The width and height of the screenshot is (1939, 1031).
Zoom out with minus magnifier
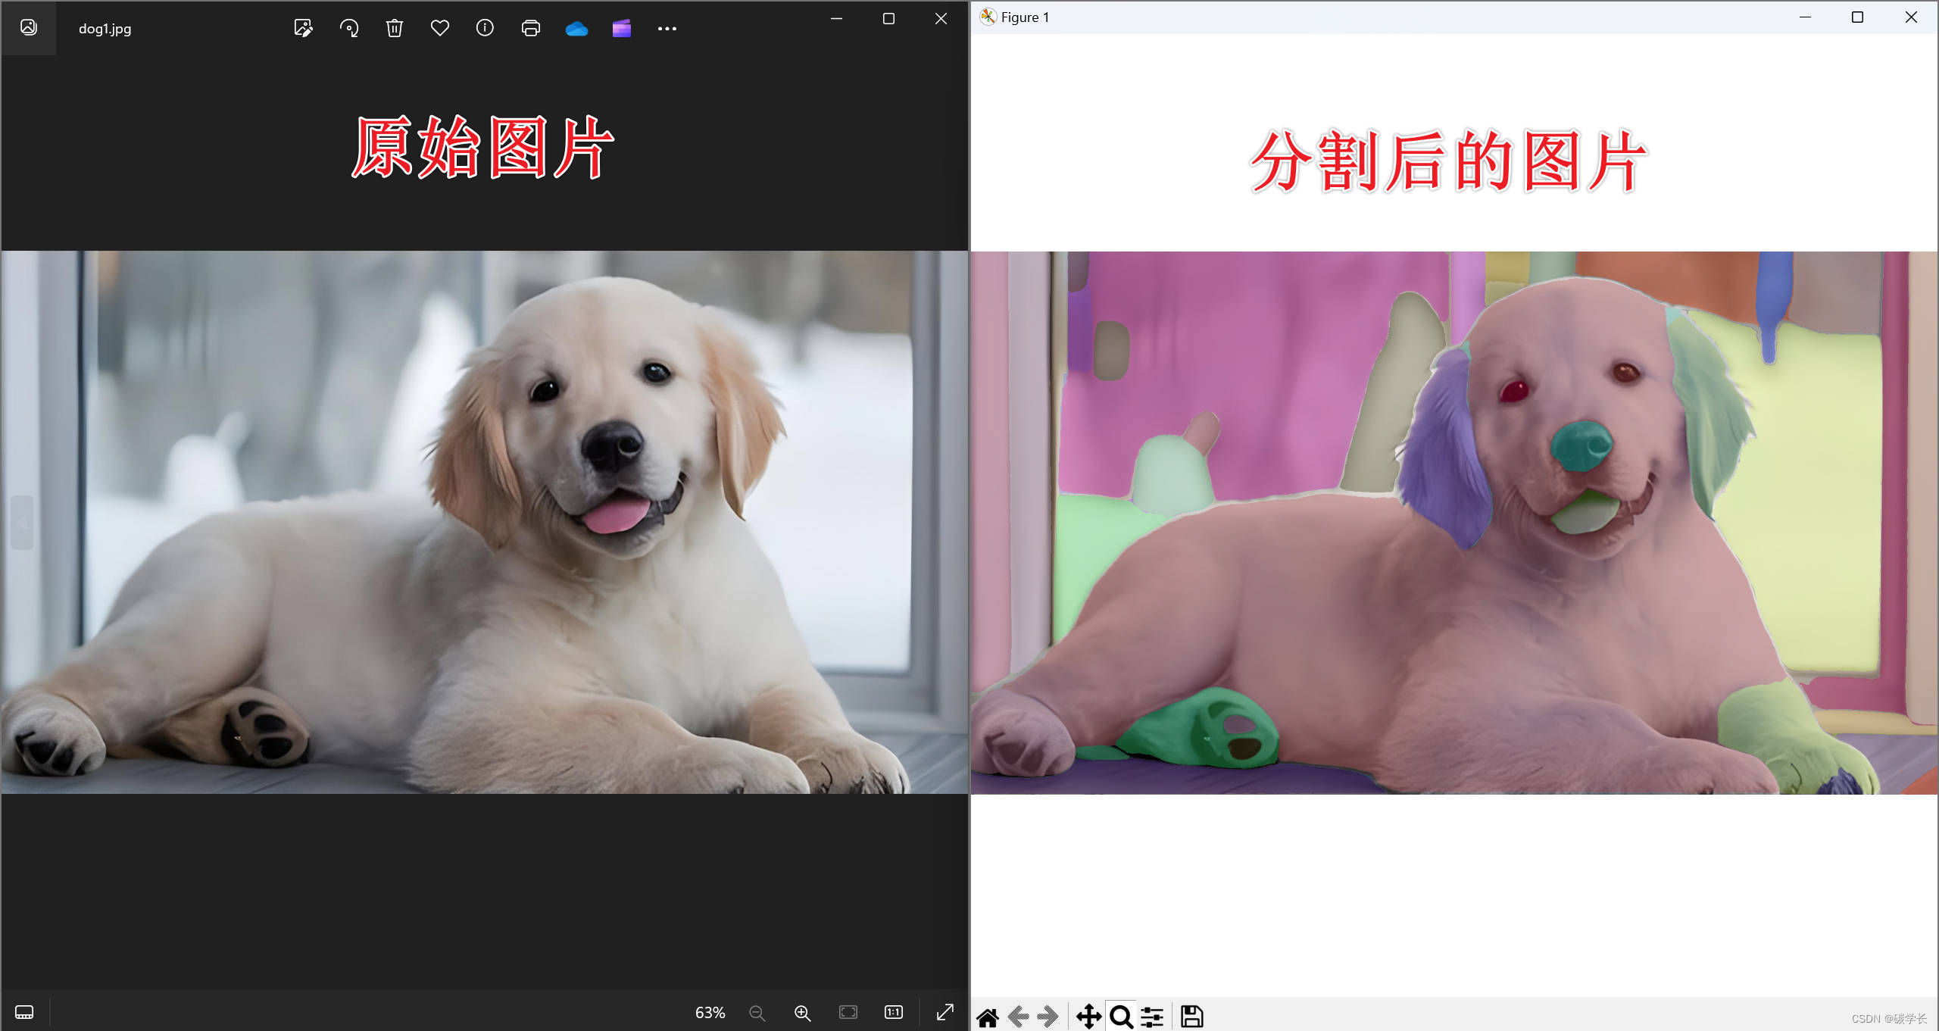pos(757,1013)
